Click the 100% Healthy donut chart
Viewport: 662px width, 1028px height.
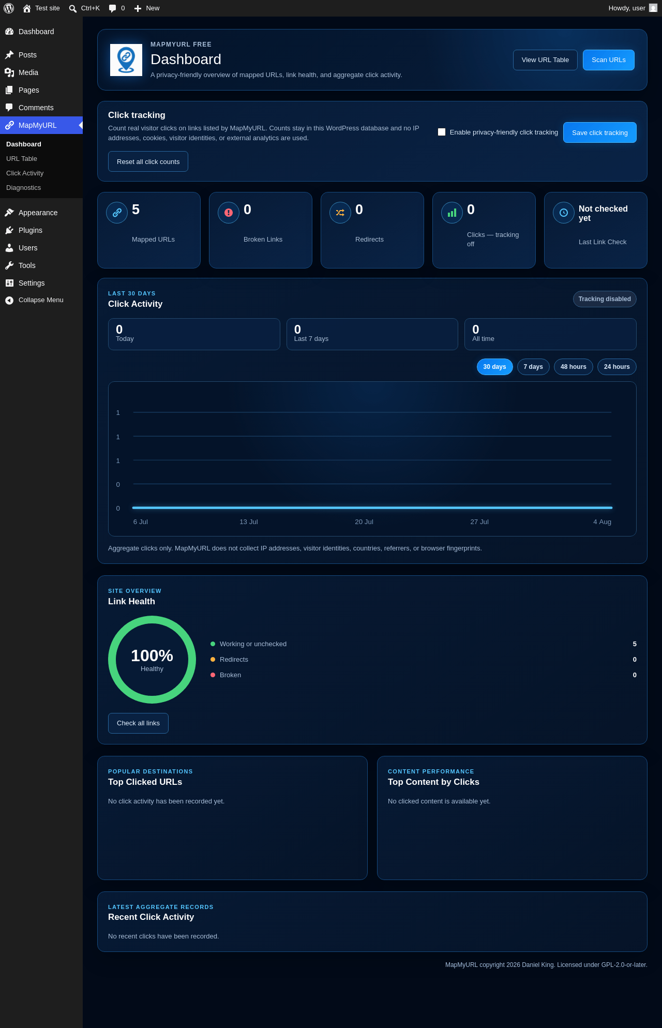152,660
